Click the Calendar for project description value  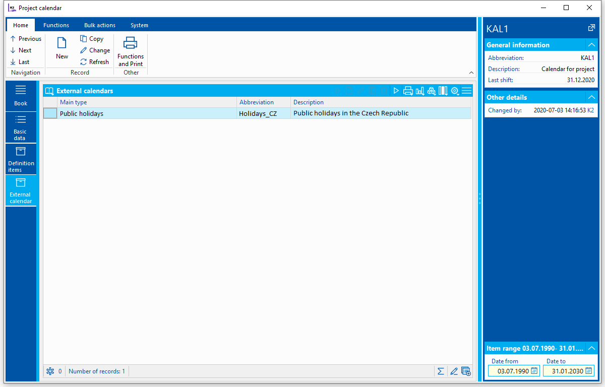pyautogui.click(x=568, y=69)
